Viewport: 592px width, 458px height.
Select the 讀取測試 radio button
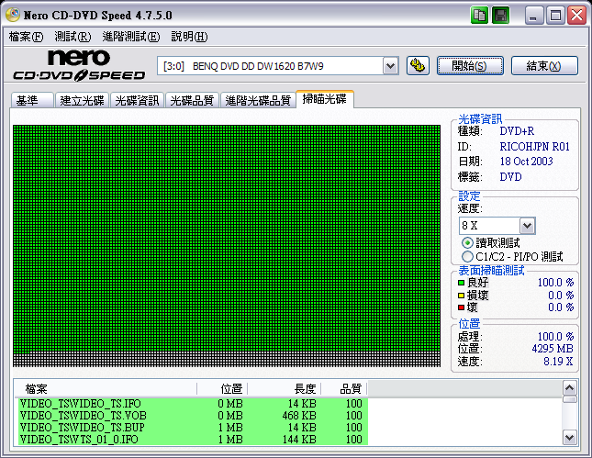tap(467, 243)
